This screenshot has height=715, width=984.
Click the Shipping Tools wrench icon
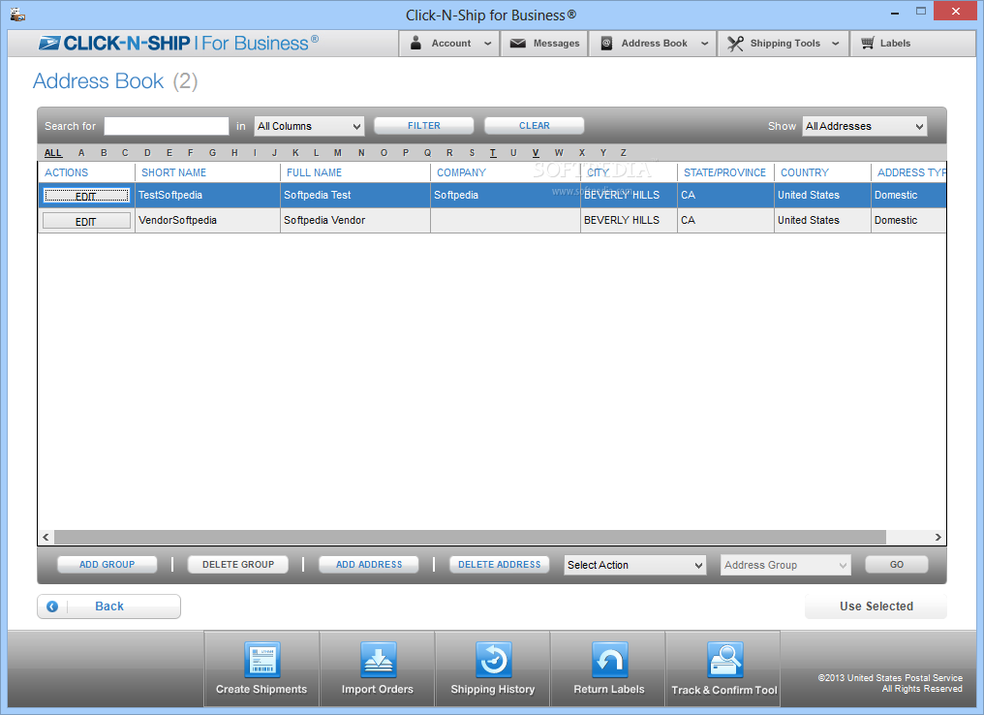735,44
